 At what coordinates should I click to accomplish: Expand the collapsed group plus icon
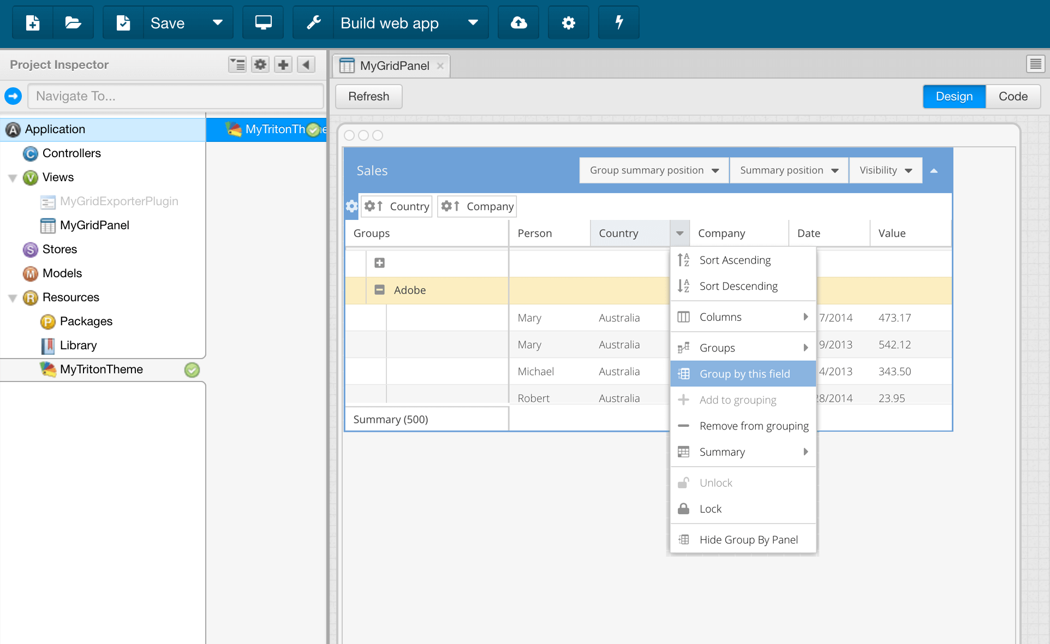379,263
